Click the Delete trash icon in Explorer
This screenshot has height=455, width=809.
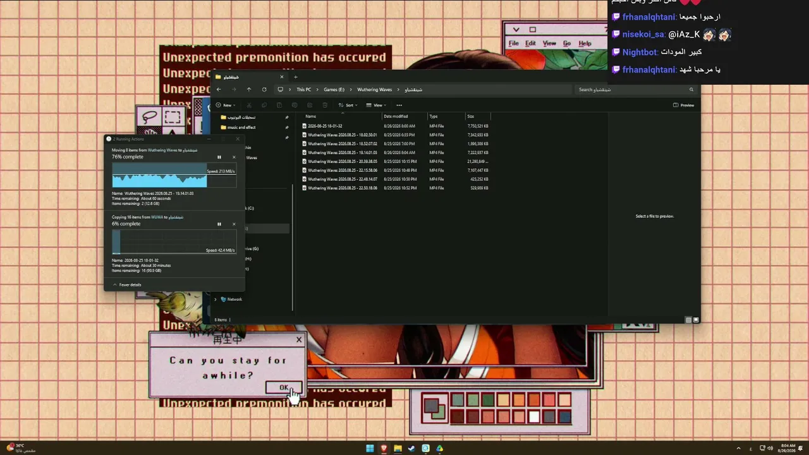pyautogui.click(x=325, y=106)
